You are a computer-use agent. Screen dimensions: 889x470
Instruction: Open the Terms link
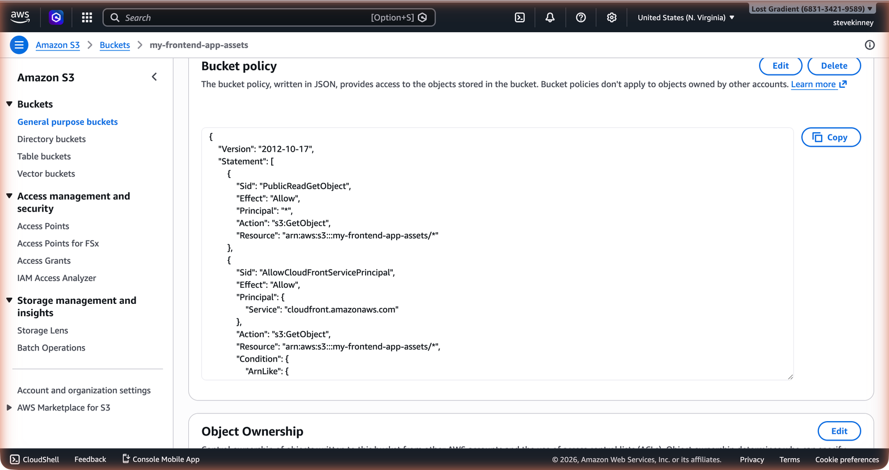(790, 459)
